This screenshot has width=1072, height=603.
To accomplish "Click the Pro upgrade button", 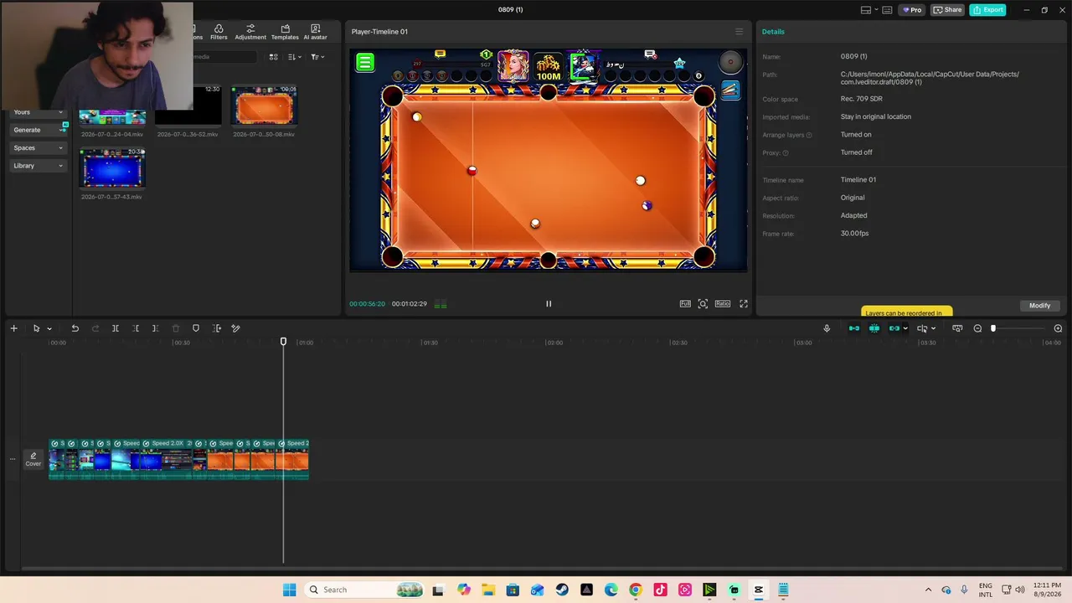I will pos(911,10).
